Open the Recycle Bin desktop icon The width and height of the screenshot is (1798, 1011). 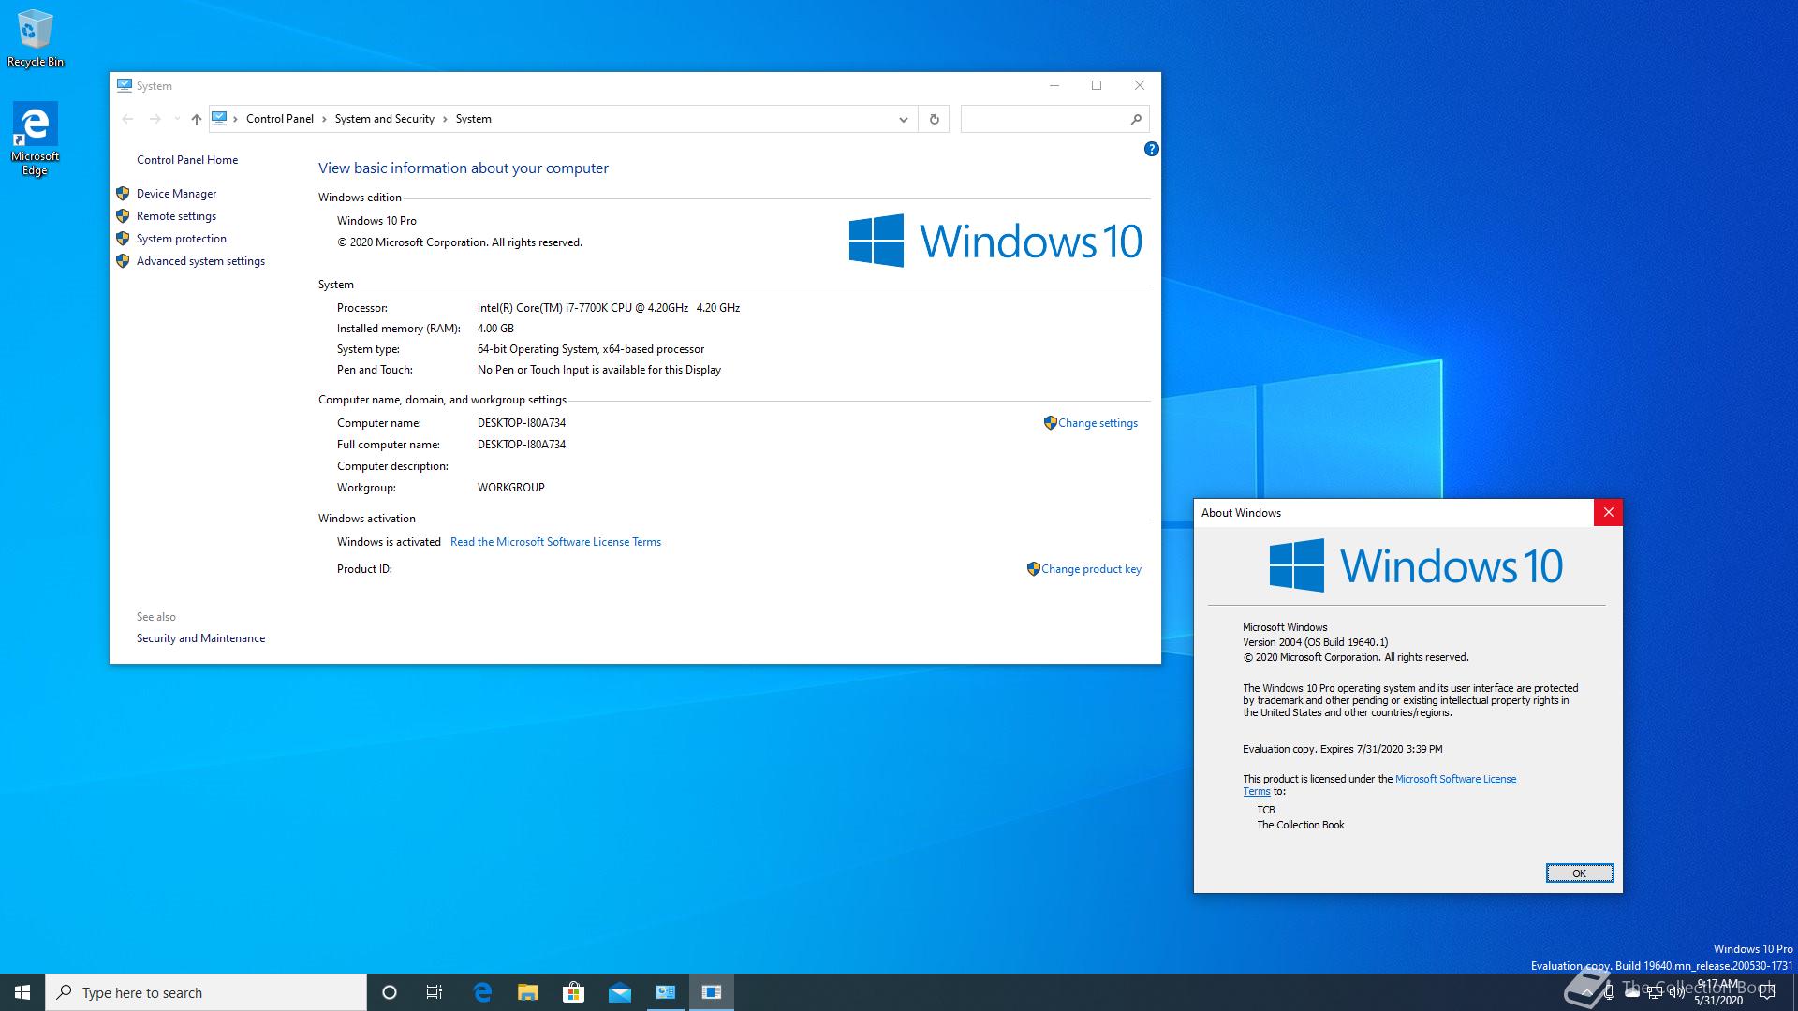(35, 37)
